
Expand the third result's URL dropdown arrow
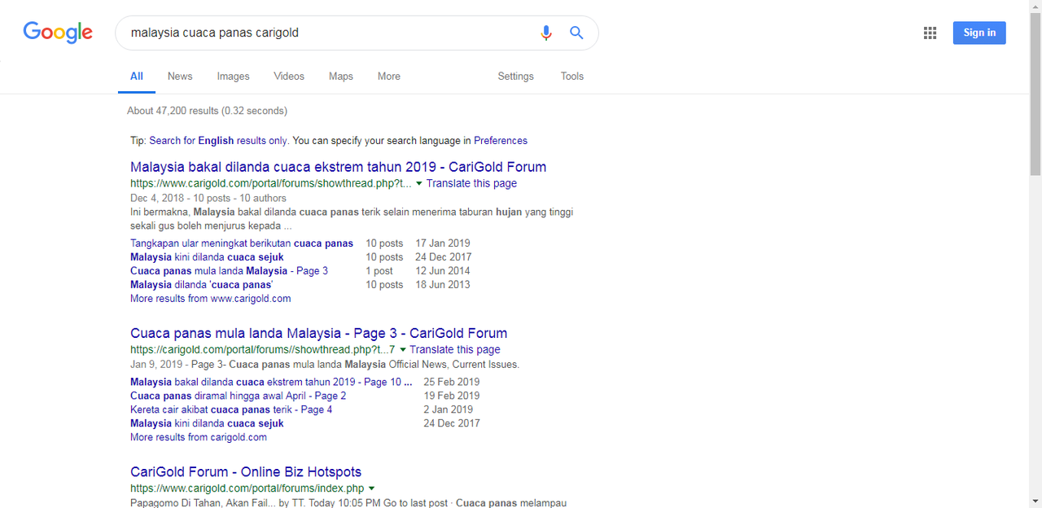pyautogui.click(x=371, y=488)
